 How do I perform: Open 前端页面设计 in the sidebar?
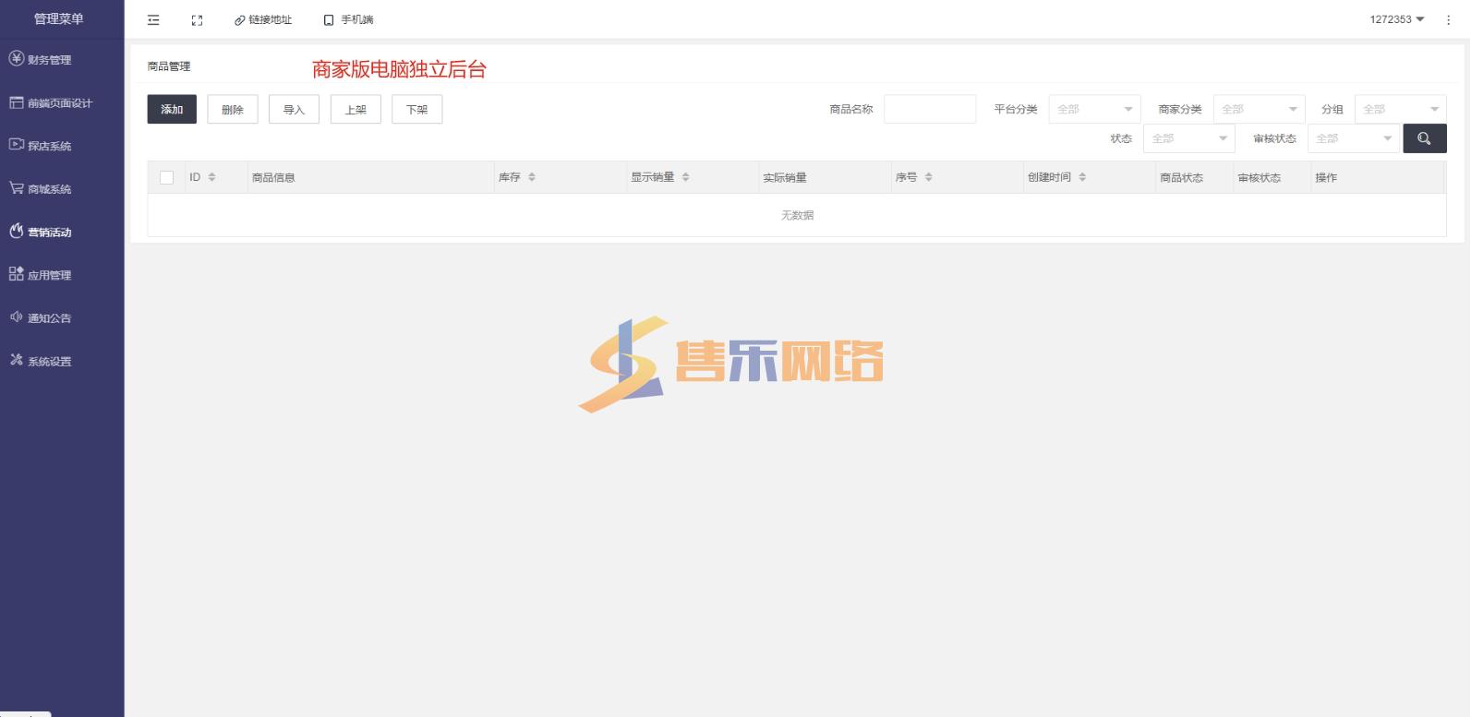tap(62, 103)
